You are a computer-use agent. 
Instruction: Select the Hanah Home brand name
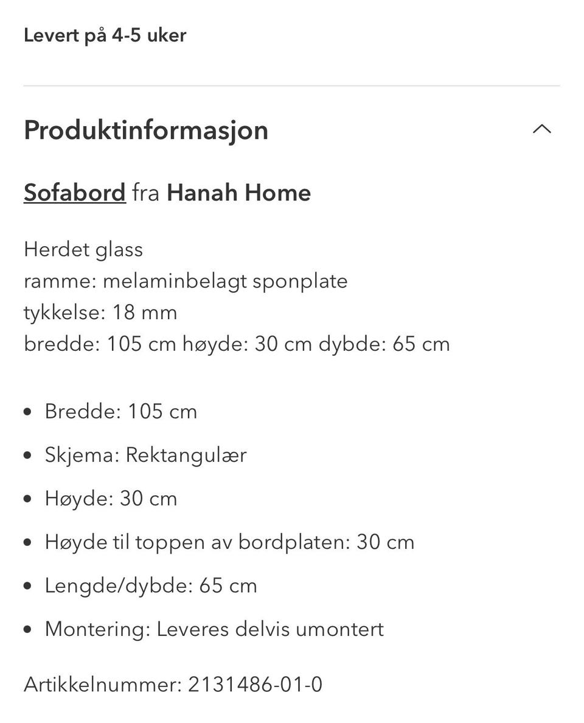238,192
